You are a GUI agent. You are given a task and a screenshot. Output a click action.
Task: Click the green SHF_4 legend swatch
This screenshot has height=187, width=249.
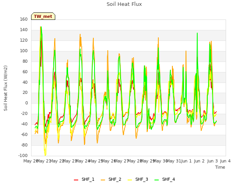(x=156, y=180)
